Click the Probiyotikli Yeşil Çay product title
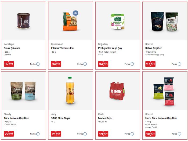 [110, 48]
